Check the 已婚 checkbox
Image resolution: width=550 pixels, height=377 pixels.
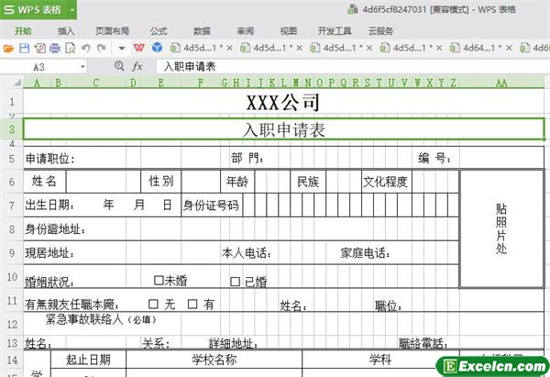pyautogui.click(x=235, y=282)
